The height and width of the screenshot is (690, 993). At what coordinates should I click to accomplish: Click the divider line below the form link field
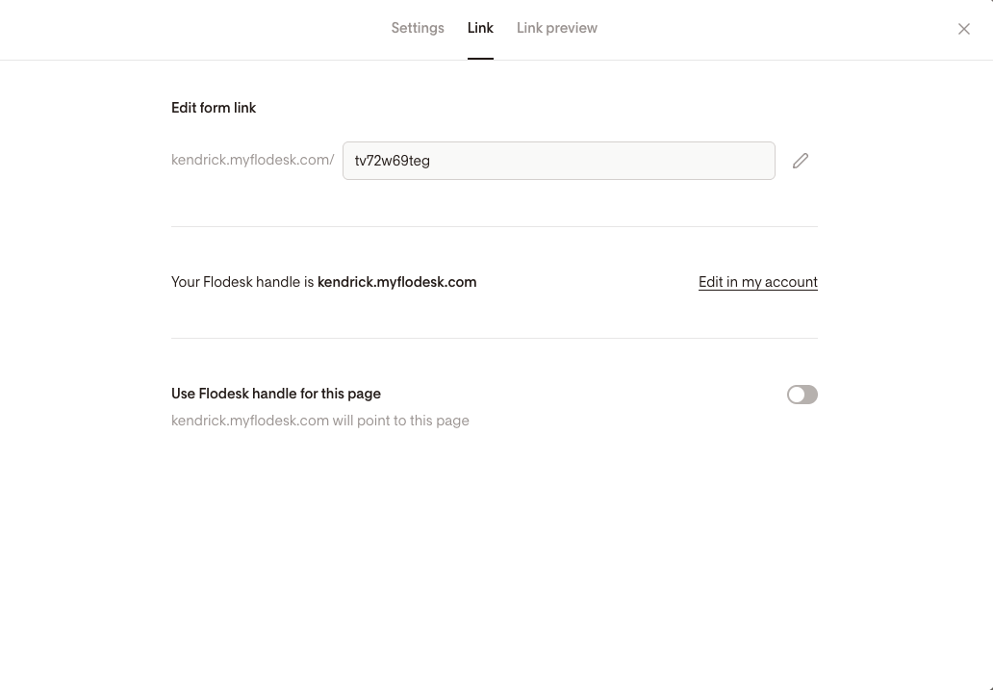(495, 227)
